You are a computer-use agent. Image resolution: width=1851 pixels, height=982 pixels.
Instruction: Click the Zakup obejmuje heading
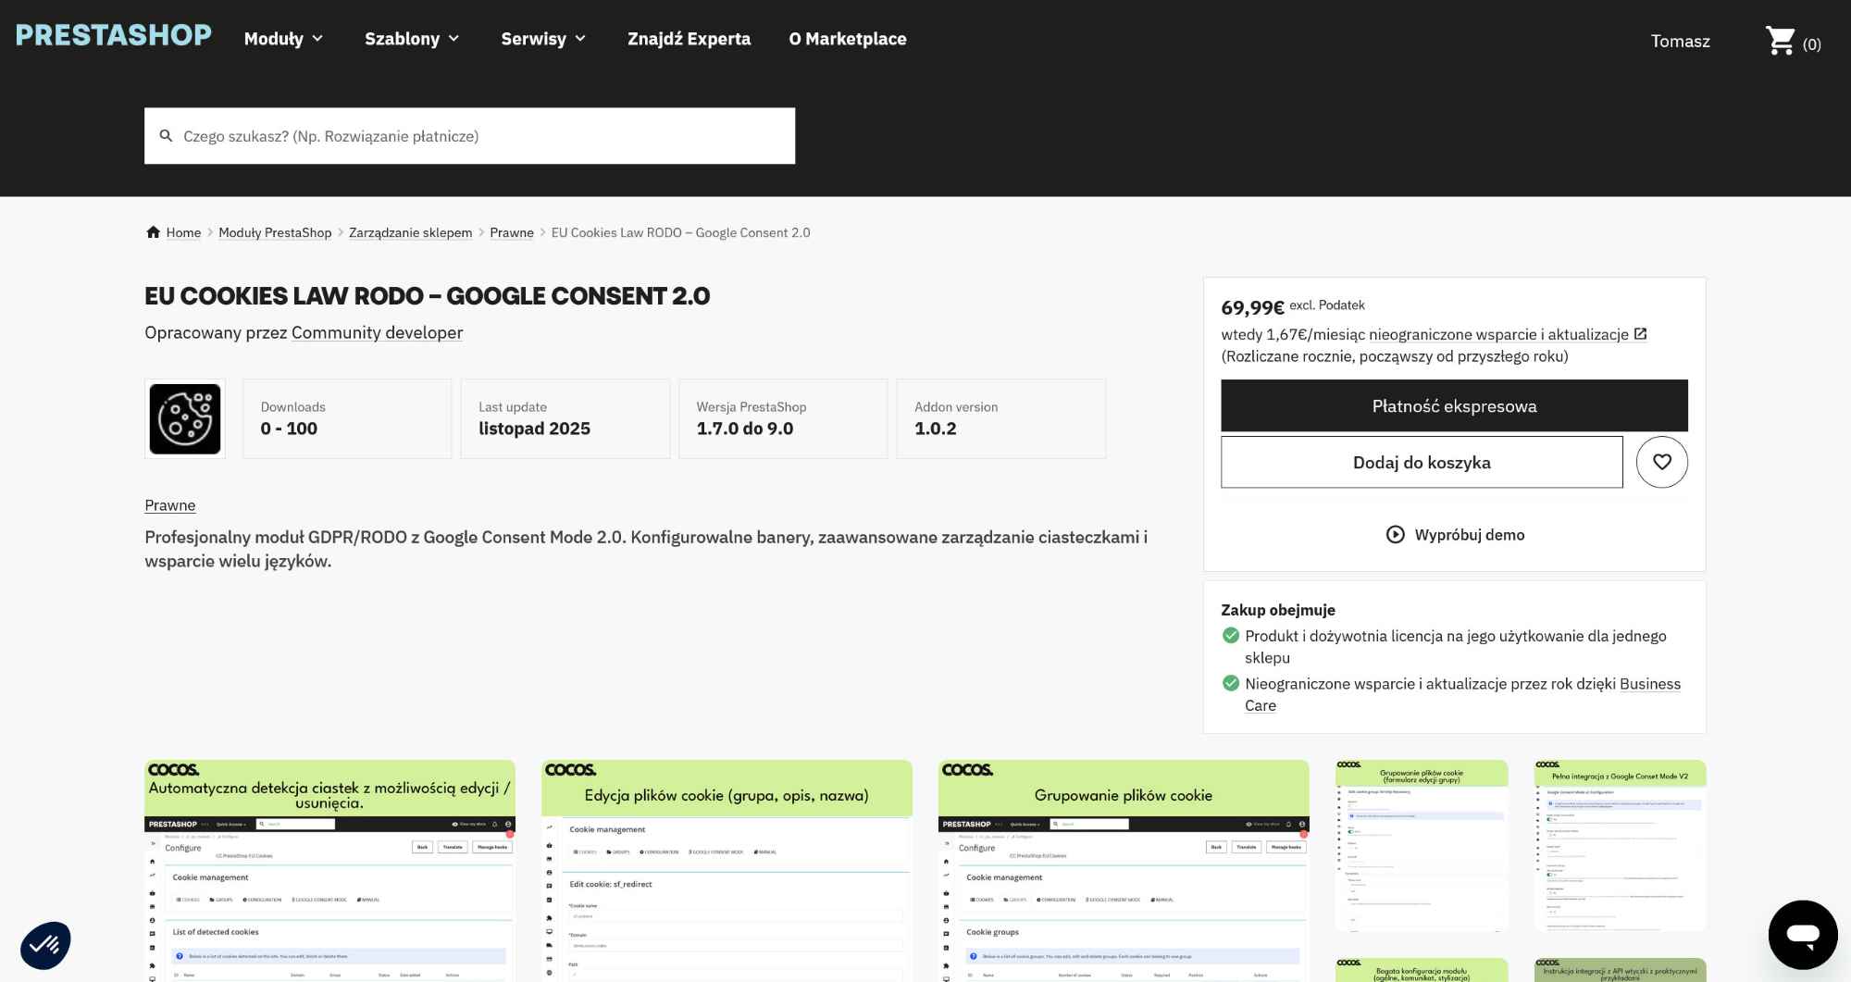click(x=1278, y=610)
